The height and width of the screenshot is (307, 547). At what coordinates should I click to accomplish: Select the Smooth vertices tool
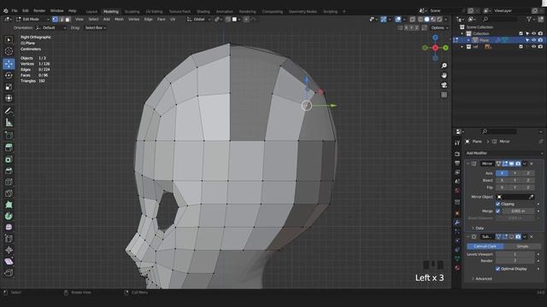point(9,227)
